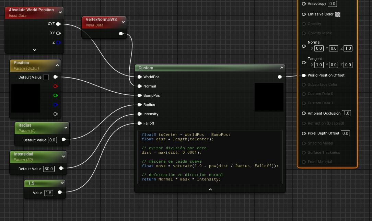This screenshot has height=221, width=372.
Task: Click the blue Z output pin
Action: pyautogui.click(x=58, y=43)
